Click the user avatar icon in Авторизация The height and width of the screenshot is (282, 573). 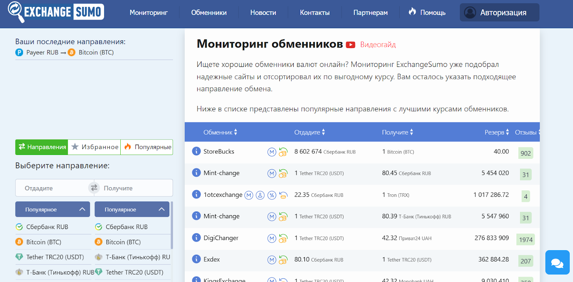470,13
